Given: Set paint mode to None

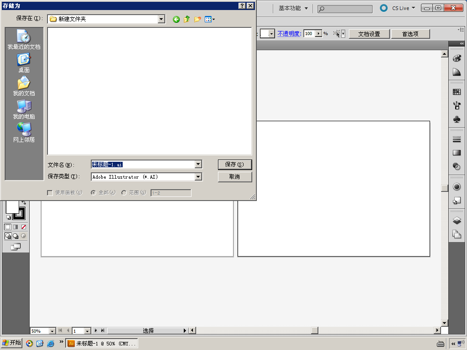Looking at the screenshot, I should (x=24, y=227).
